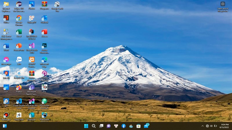Select the Bandicam desktop shortcut
Screen dimensions: 232x130
6,116
